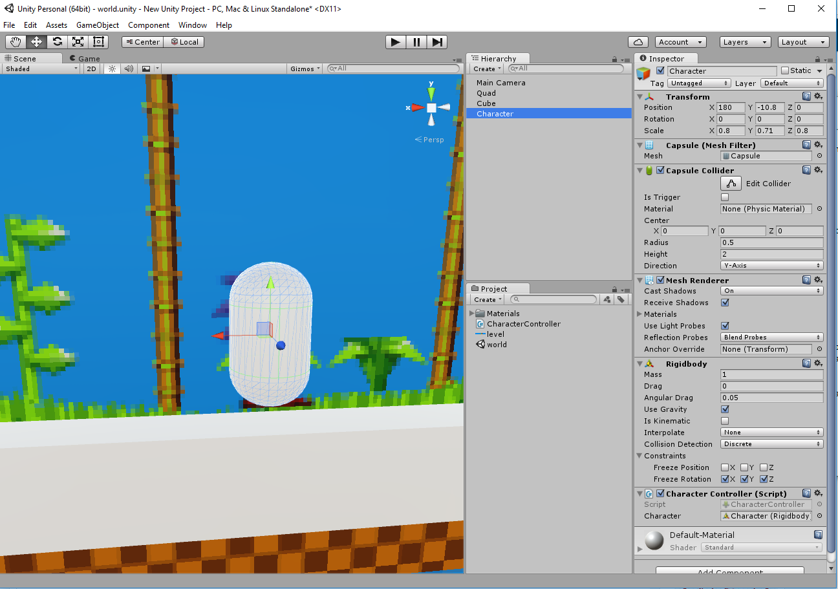Open the Tag dropdown
Viewport: 838px width, 589px height.
699,83
